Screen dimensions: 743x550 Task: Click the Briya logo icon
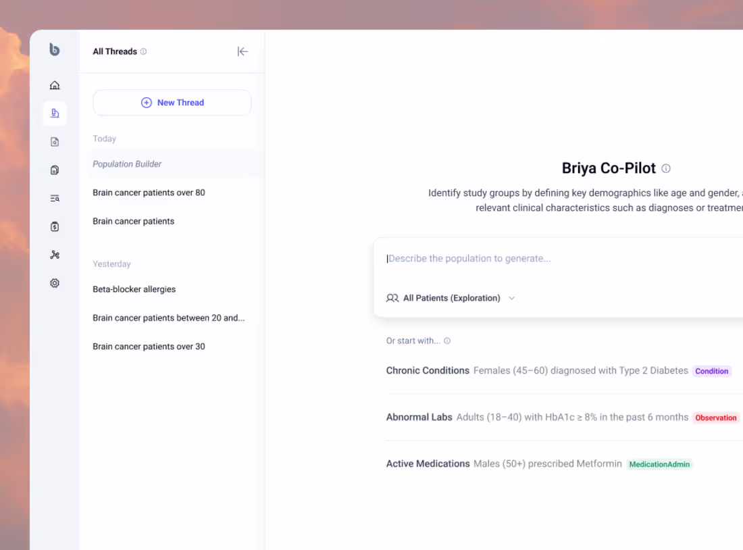pyautogui.click(x=54, y=50)
